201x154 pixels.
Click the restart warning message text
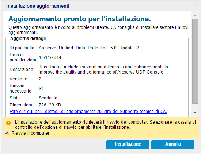105,125
